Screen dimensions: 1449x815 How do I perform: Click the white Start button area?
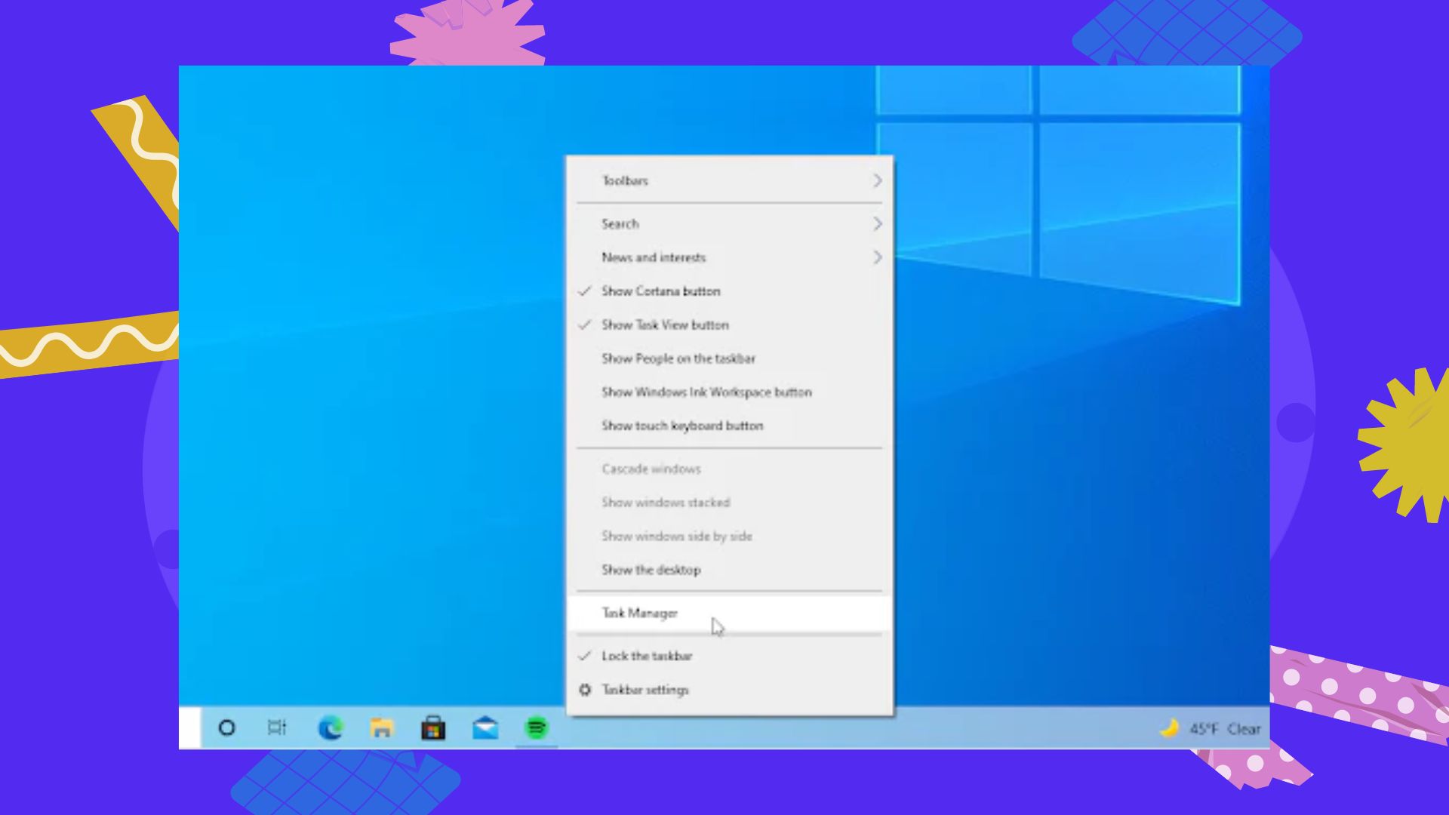[190, 727]
